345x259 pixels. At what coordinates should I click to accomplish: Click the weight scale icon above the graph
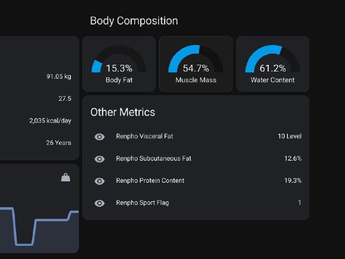click(66, 177)
